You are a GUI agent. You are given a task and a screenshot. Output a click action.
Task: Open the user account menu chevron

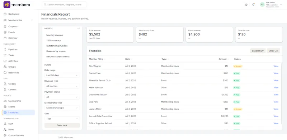pos(281,5)
